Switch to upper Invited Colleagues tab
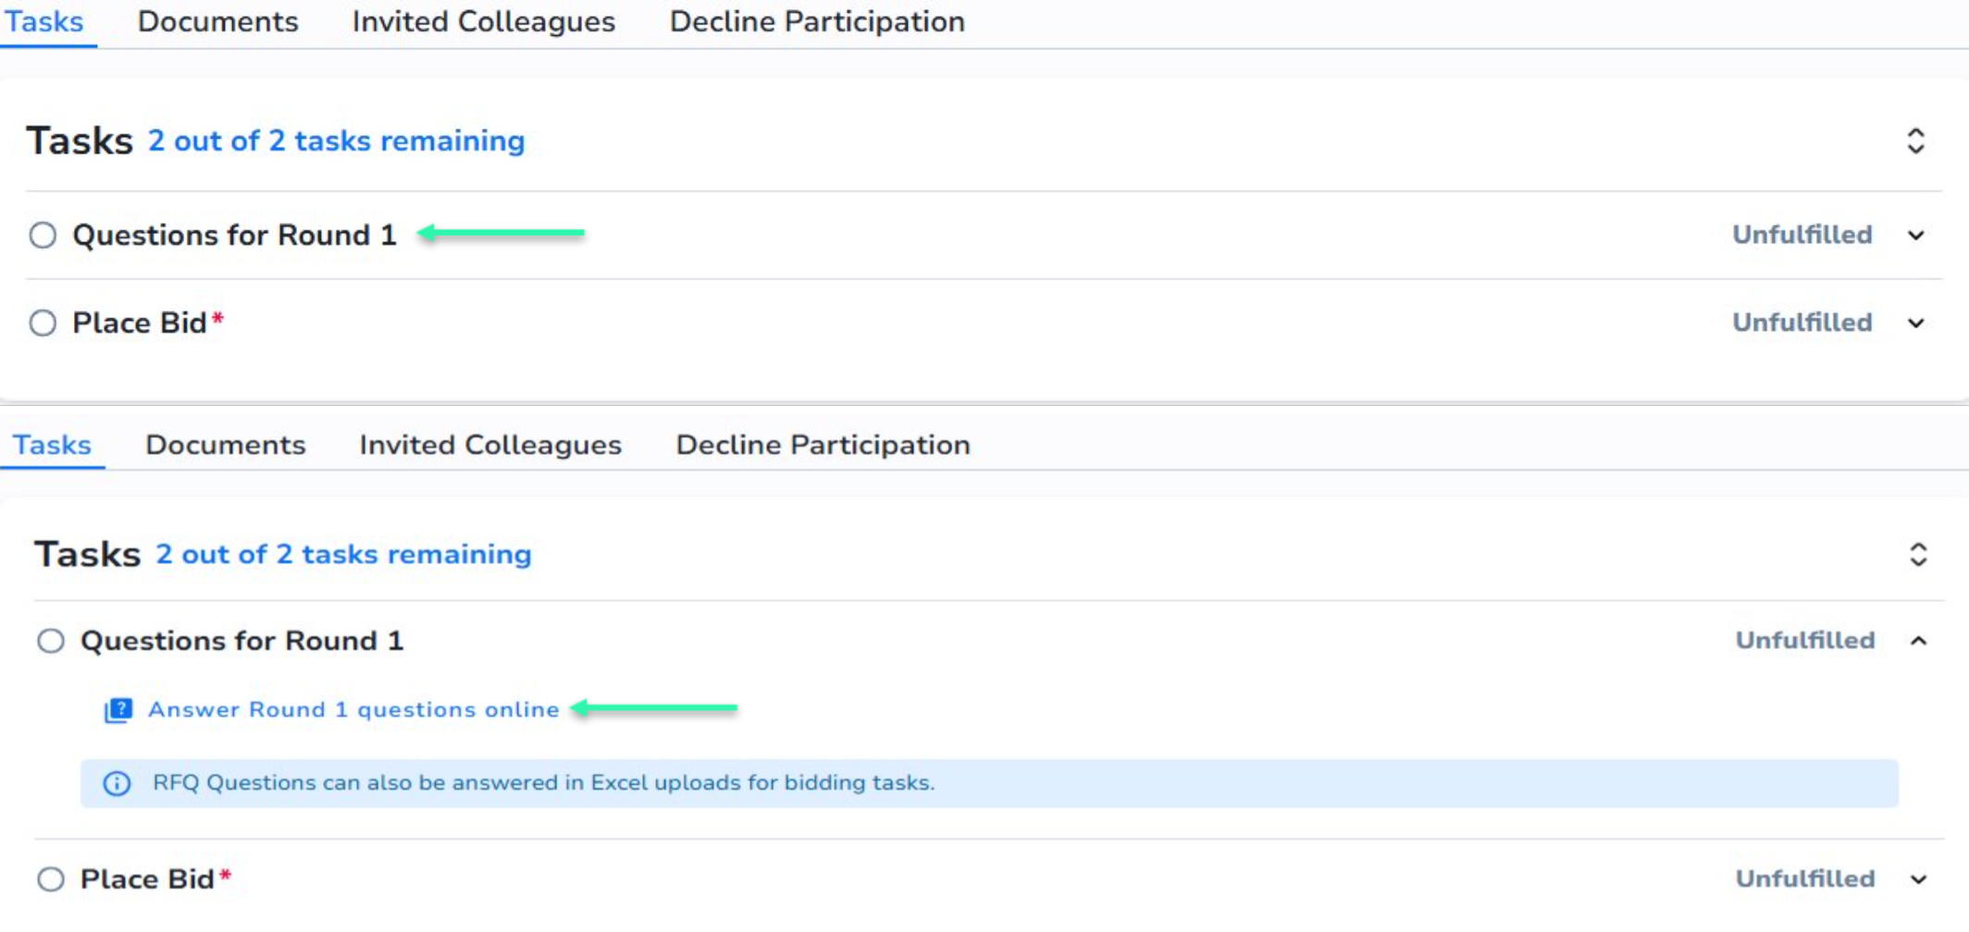Image resolution: width=1969 pixels, height=932 pixels. pos(483,22)
